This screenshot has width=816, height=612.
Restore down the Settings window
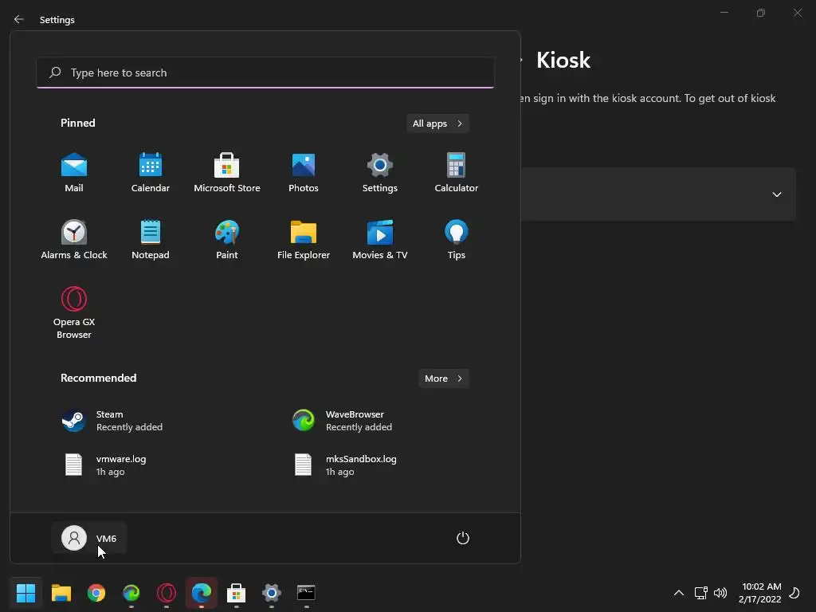tap(761, 13)
